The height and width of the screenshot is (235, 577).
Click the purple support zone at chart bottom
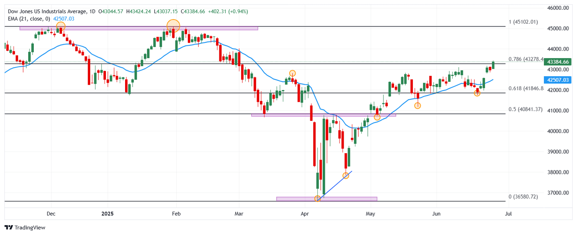pos(326,199)
